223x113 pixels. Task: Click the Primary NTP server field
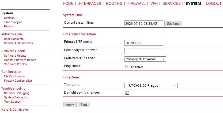tap(144, 43)
